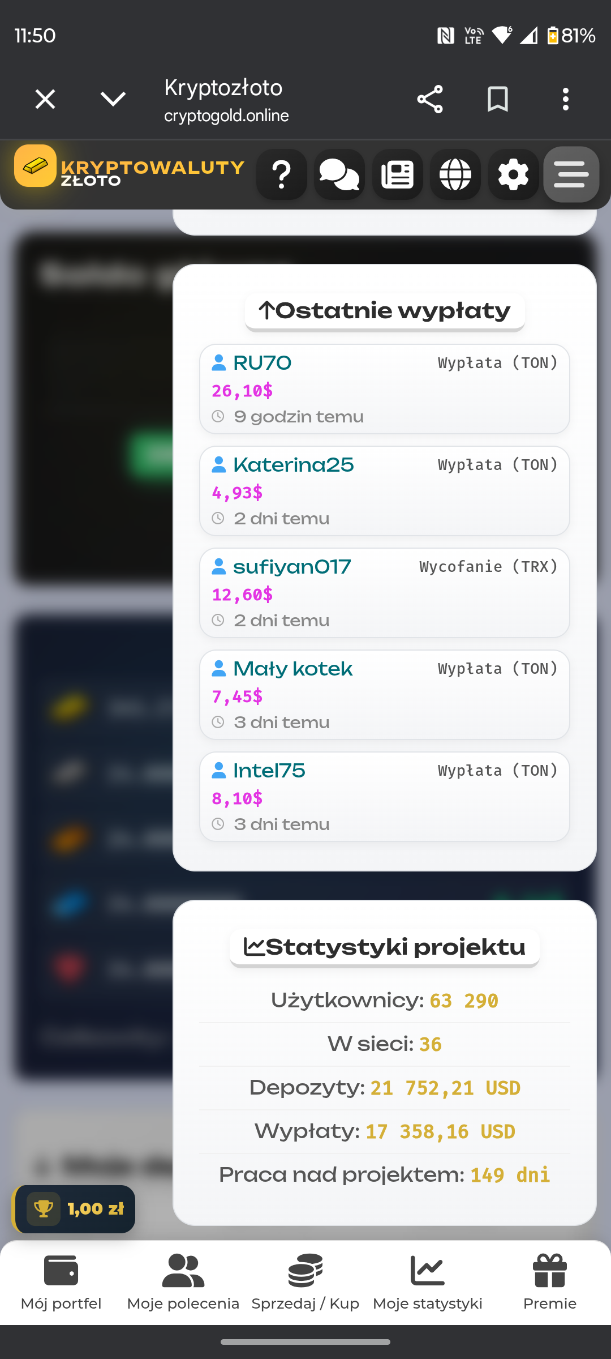The height and width of the screenshot is (1359, 611).
Task: Select the Katerina25 username
Action: (293, 465)
